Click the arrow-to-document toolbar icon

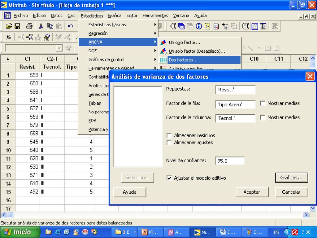(x=225, y=26)
